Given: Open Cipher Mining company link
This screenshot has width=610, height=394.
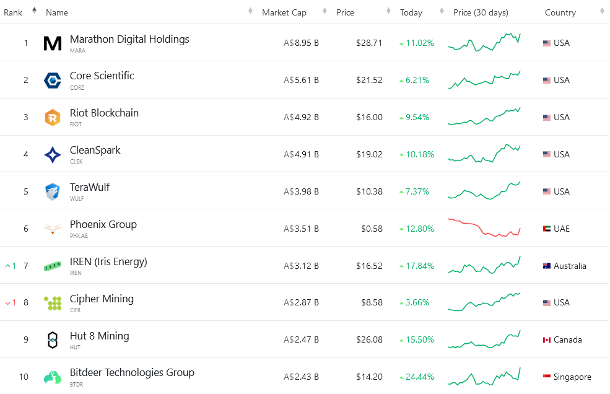Looking at the screenshot, I should point(102,299).
